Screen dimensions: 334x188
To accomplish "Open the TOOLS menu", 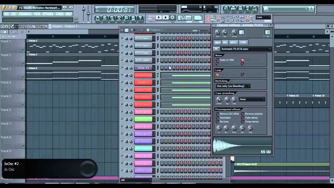I will point(59,14).
